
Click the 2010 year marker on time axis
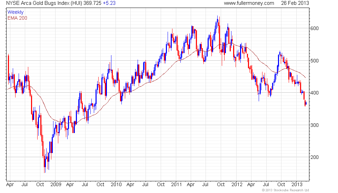click(116, 185)
